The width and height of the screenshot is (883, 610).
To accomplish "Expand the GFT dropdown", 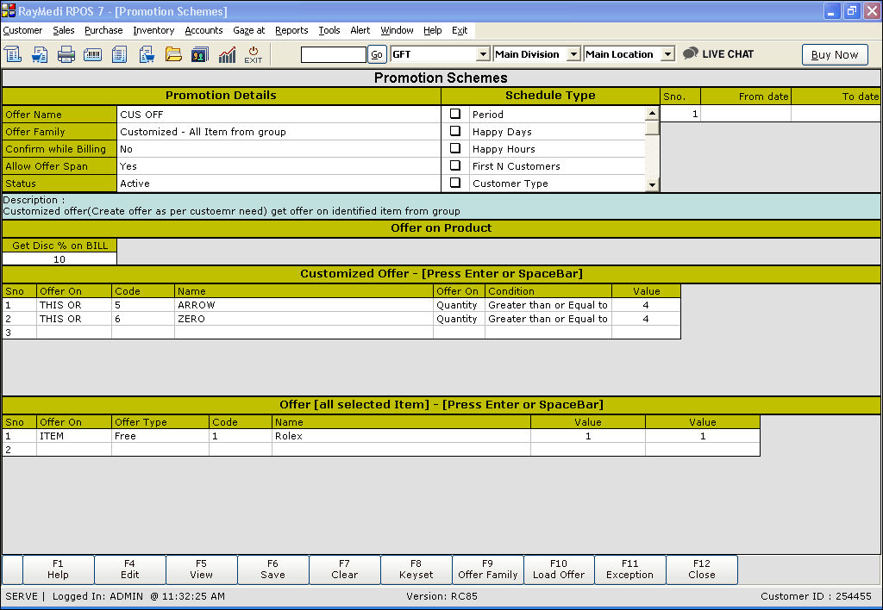I will [483, 54].
